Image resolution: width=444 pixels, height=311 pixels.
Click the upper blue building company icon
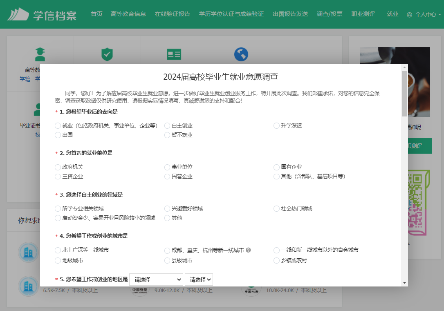[x=28, y=252]
